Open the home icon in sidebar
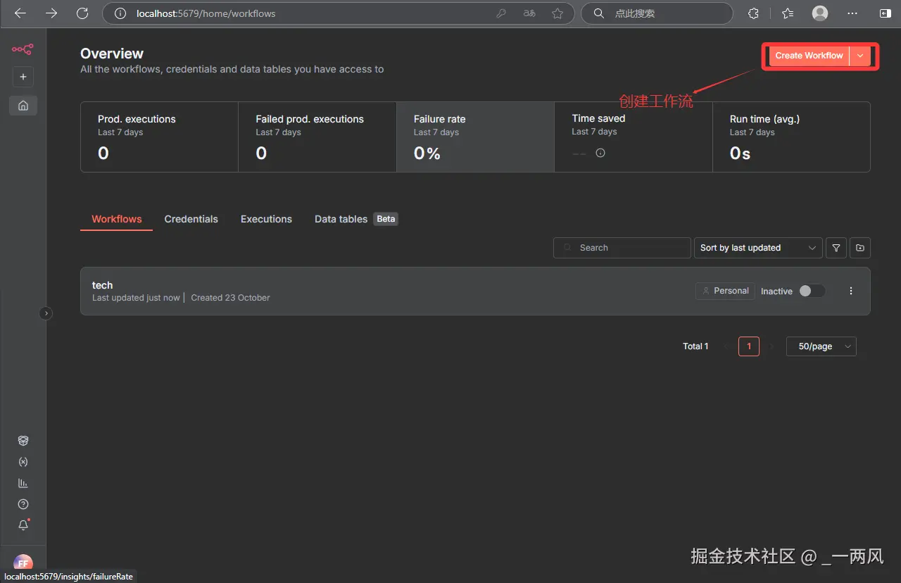Screen dimensions: 901x583 tap(23, 106)
